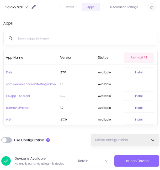Click the No one is currently using text
160x170 pixels.
coord(39,164)
